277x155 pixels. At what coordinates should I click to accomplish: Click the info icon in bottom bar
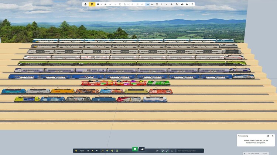coord(172,151)
